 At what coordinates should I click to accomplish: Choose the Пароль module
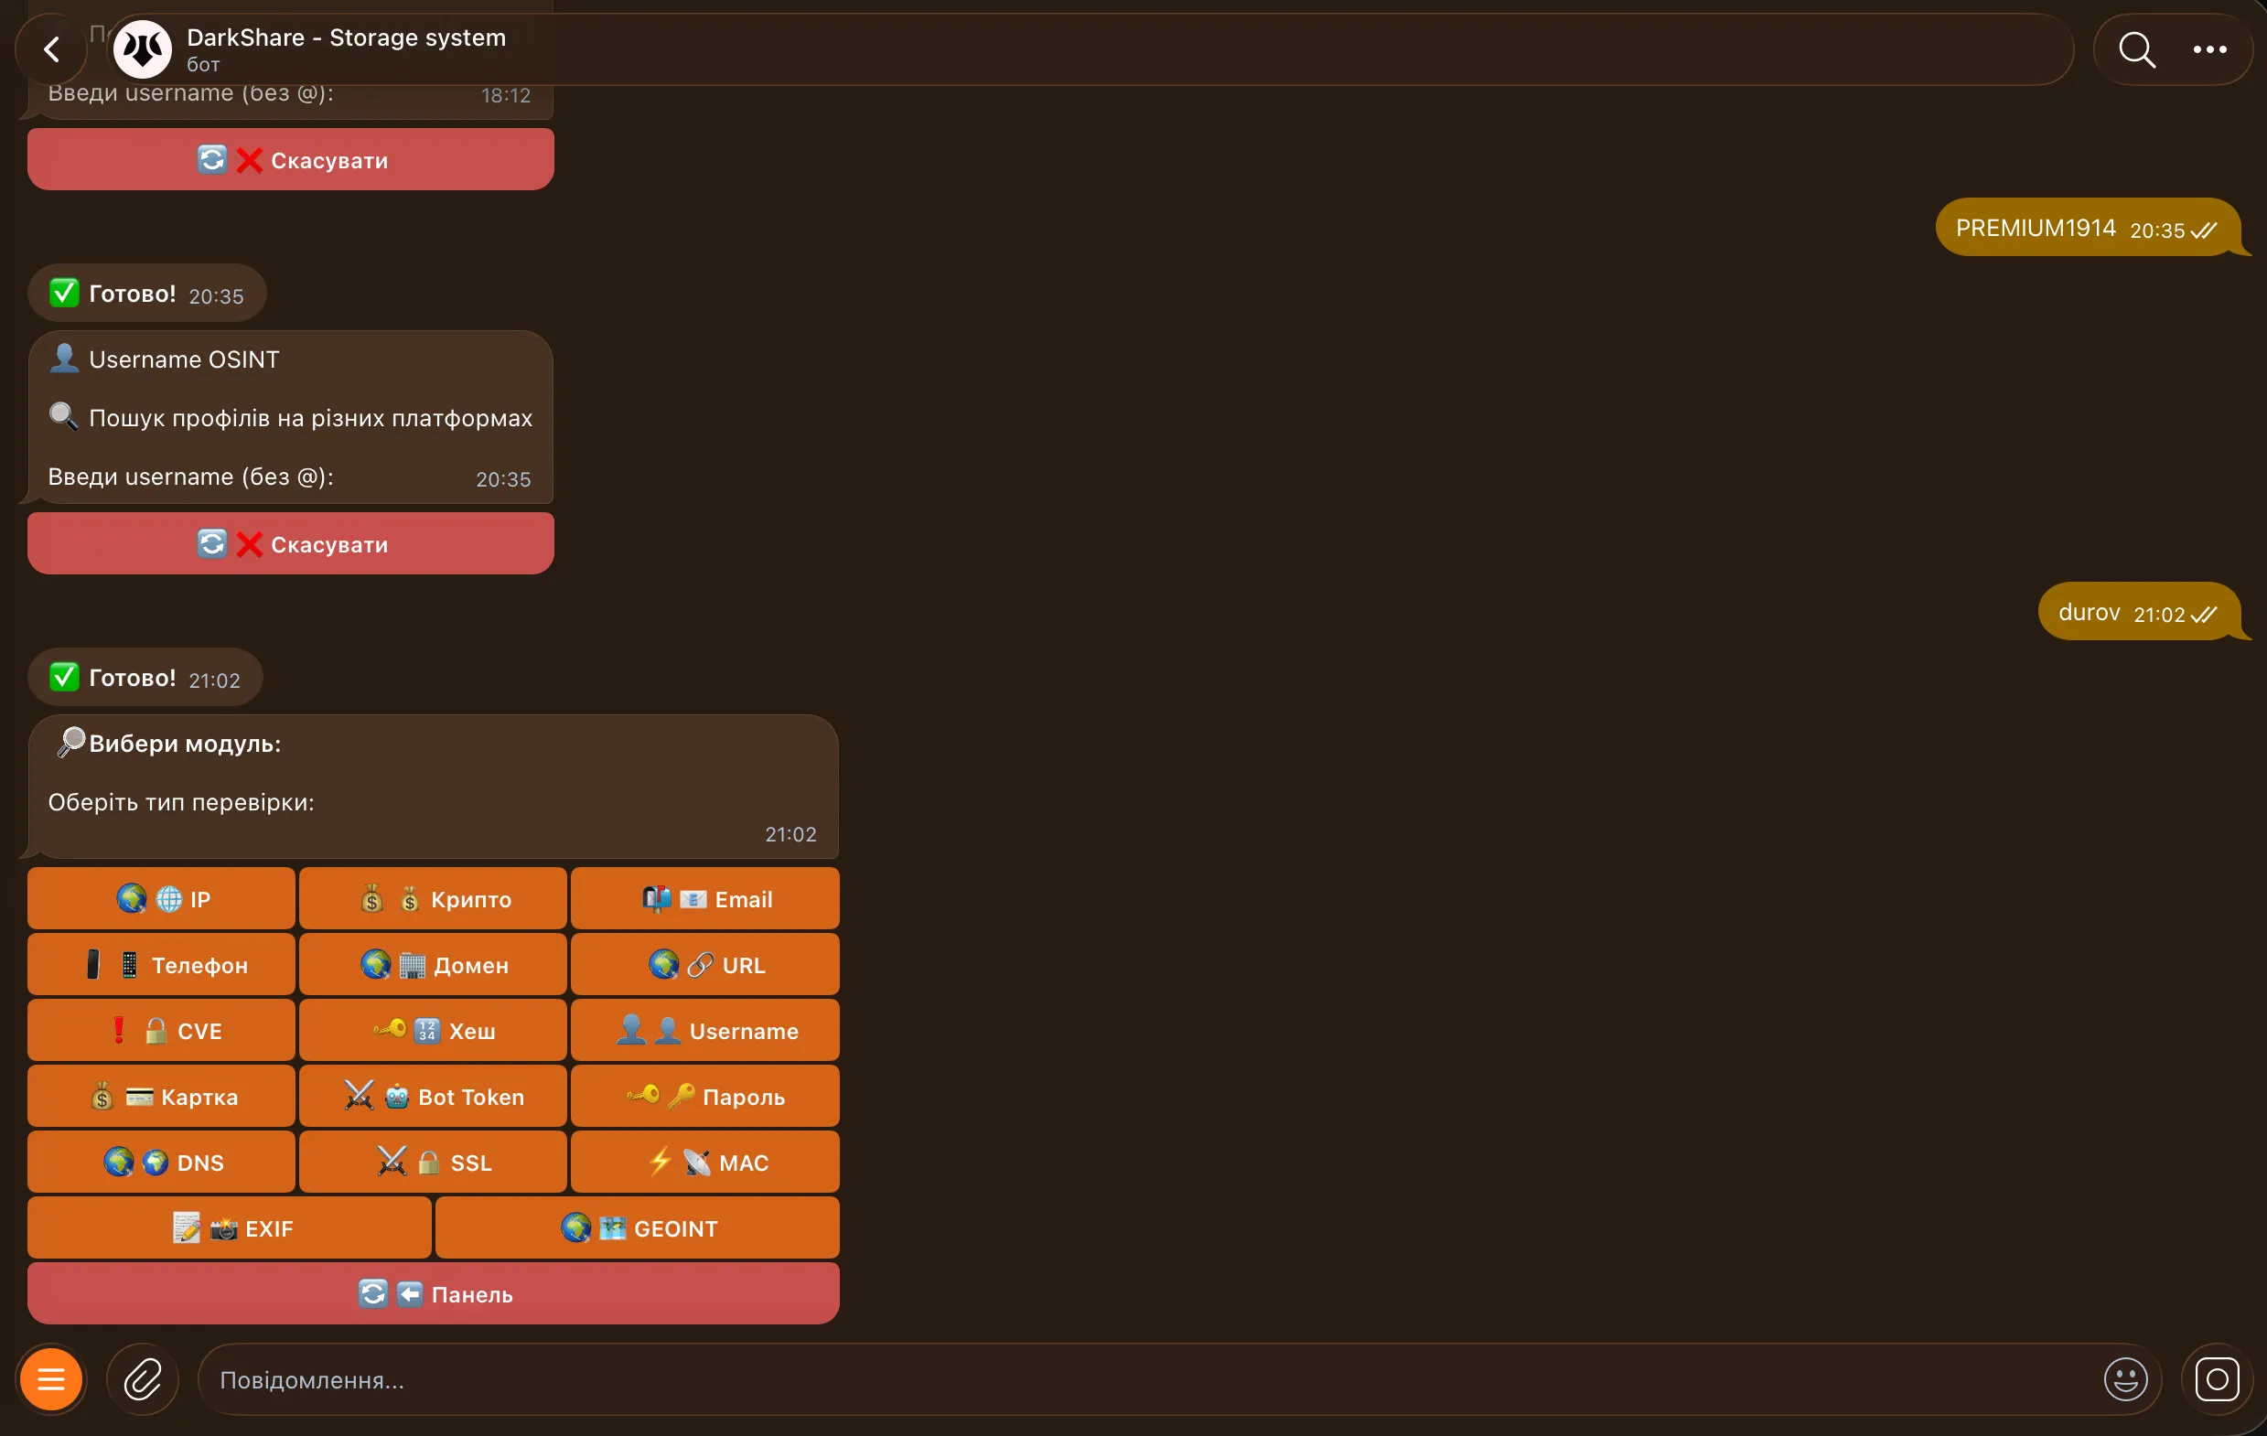705,1097
